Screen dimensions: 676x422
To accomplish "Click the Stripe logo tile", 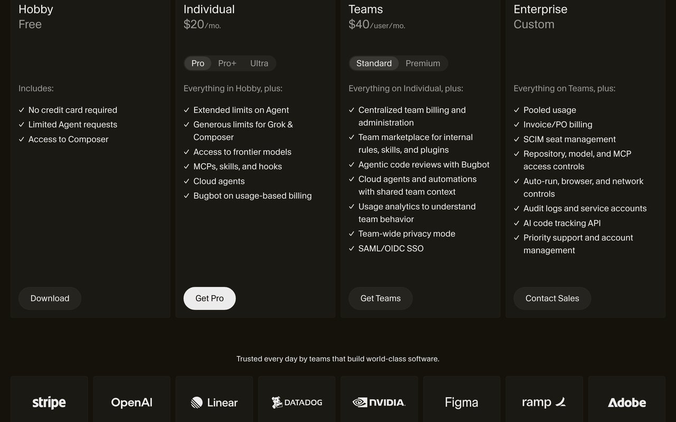I will coord(49,399).
